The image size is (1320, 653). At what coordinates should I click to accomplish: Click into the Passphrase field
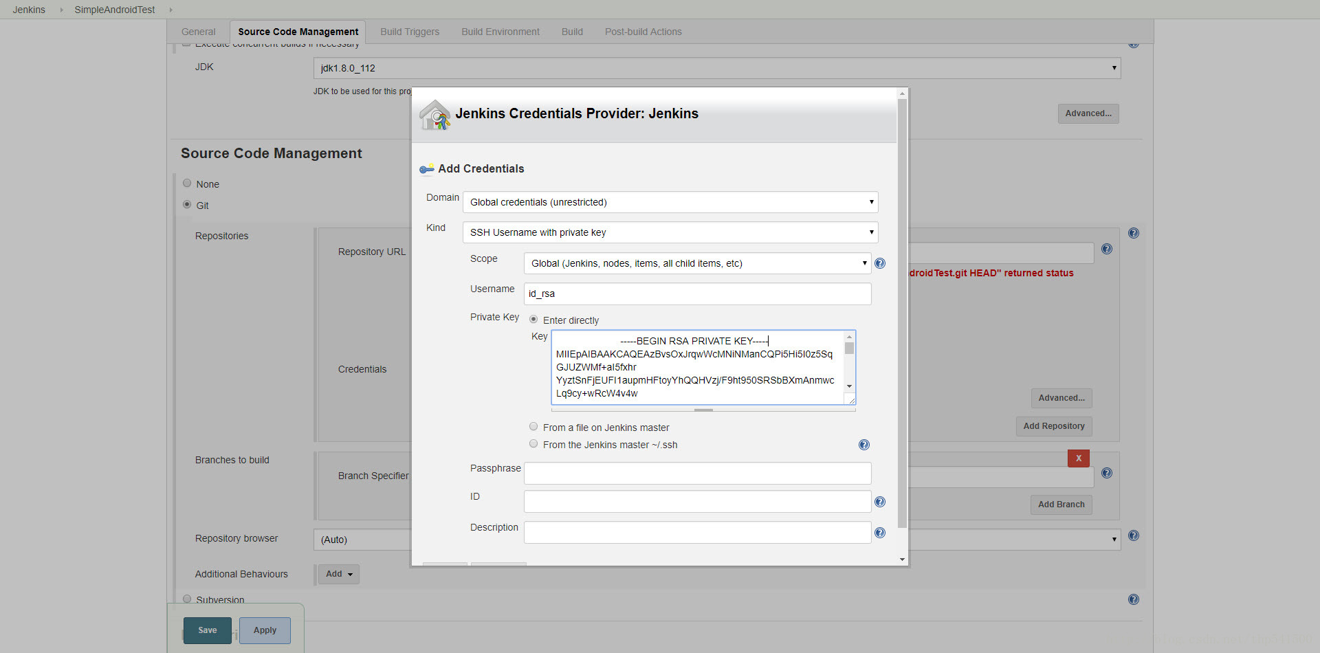[698, 473]
